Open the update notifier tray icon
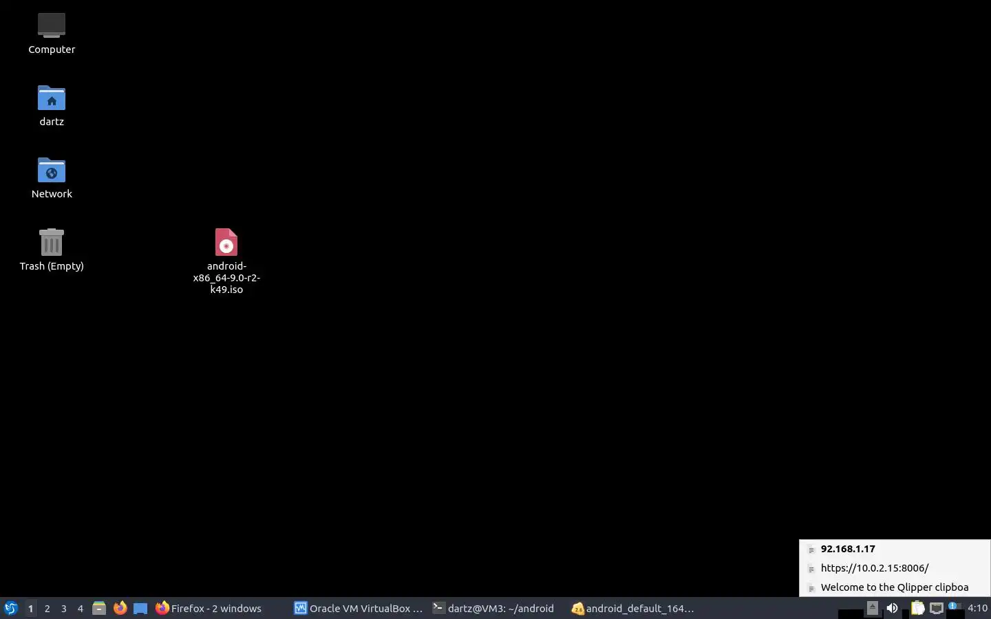The width and height of the screenshot is (991, 619). coord(955,607)
